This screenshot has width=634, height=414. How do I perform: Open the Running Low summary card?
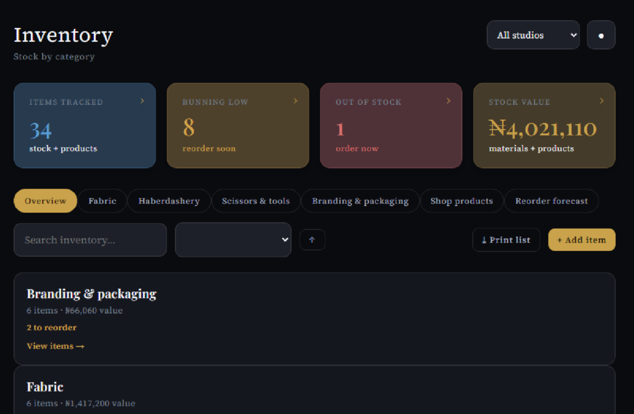point(238,126)
